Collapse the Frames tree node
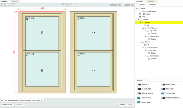Screen dimensions: 183x108 coord(138,20)
